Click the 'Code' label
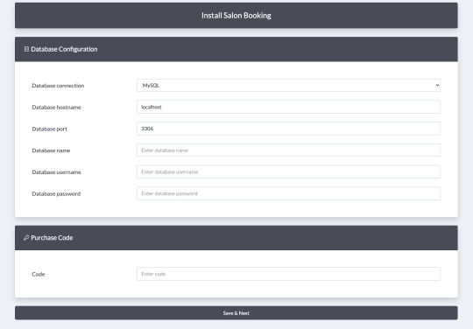 (x=39, y=274)
